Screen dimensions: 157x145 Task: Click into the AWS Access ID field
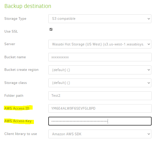(100, 108)
